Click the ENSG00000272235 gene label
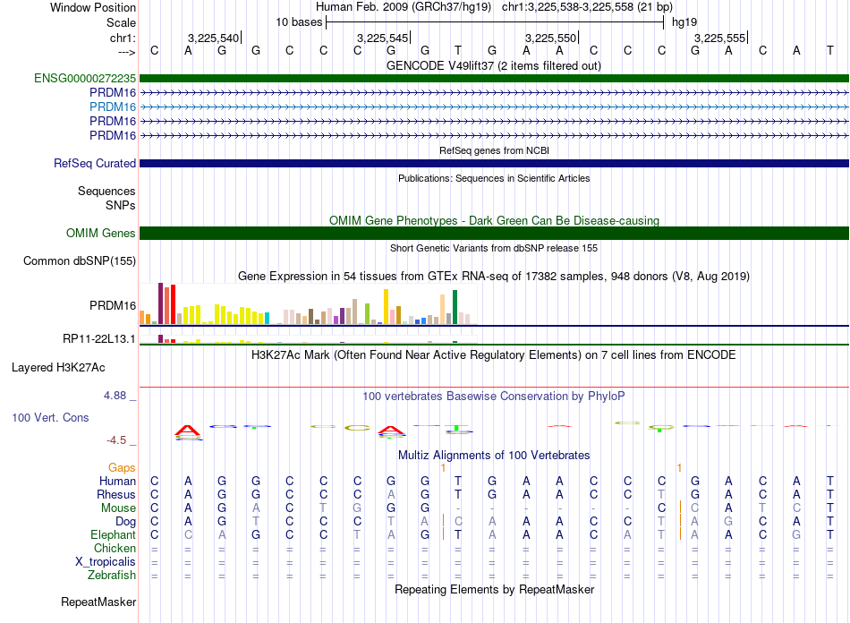 tap(85, 78)
